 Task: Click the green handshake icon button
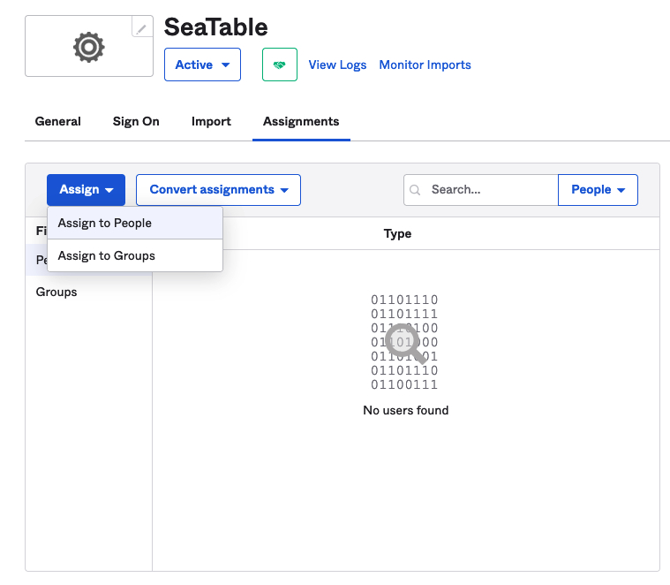pos(280,65)
